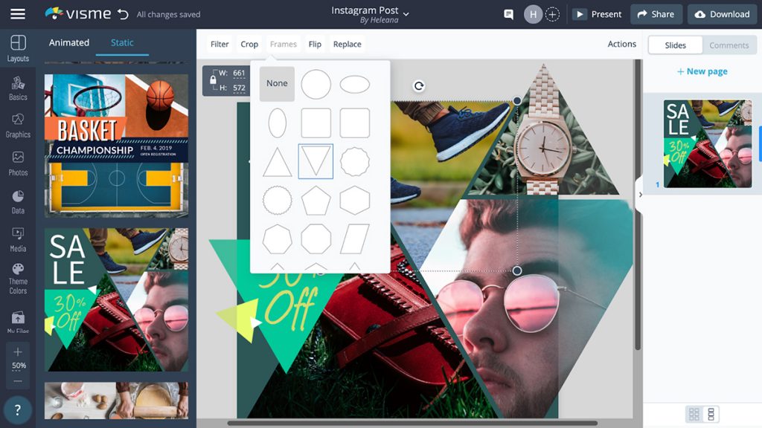Image resolution: width=762 pixels, height=428 pixels.
Task: Click the rotate handle above the watch image
Action: point(418,85)
